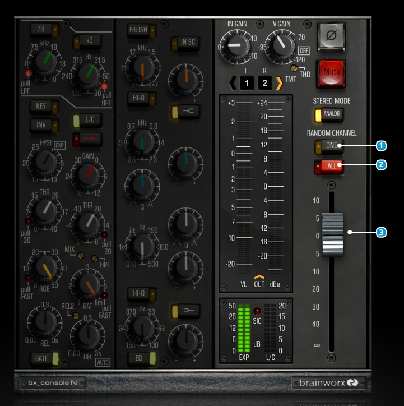Go to previous channel with left chevron
Screen dimensions: 404x406
pyautogui.click(x=233, y=83)
